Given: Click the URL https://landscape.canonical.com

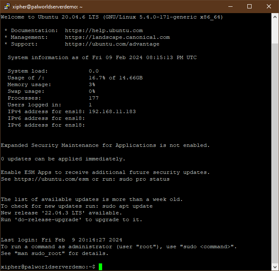Looking at the screenshot, I should [x=117, y=37].
